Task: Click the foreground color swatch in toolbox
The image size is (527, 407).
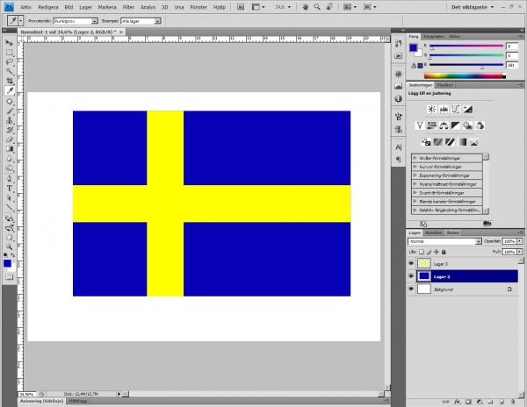Action: pyautogui.click(x=7, y=263)
